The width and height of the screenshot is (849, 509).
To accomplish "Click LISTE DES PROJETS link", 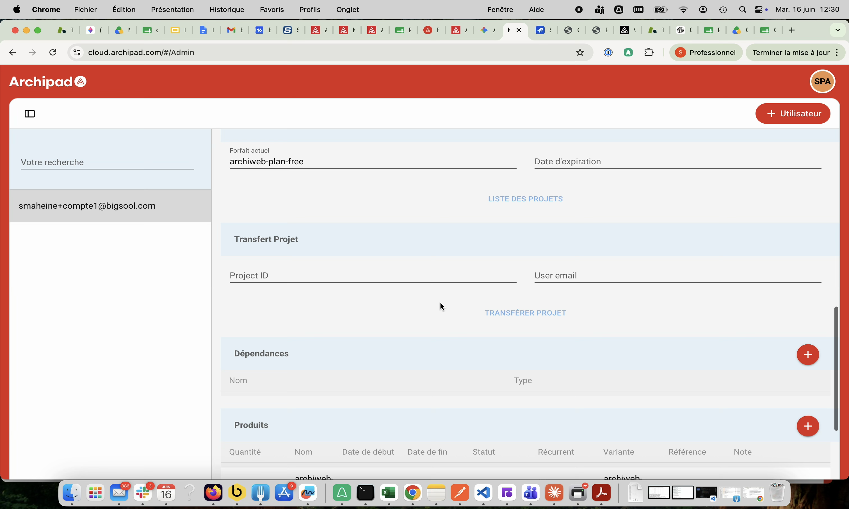I will [525, 199].
